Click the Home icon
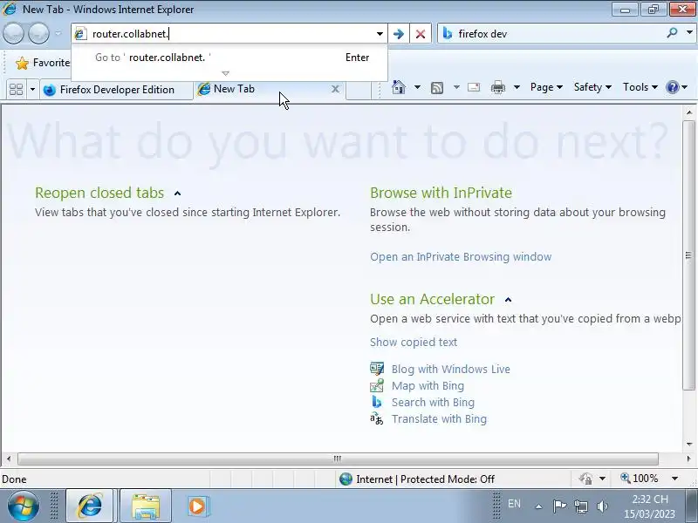This screenshot has width=698, height=523. (399, 87)
